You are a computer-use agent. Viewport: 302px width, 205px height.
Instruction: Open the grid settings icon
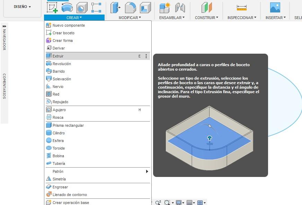(x=189, y=203)
